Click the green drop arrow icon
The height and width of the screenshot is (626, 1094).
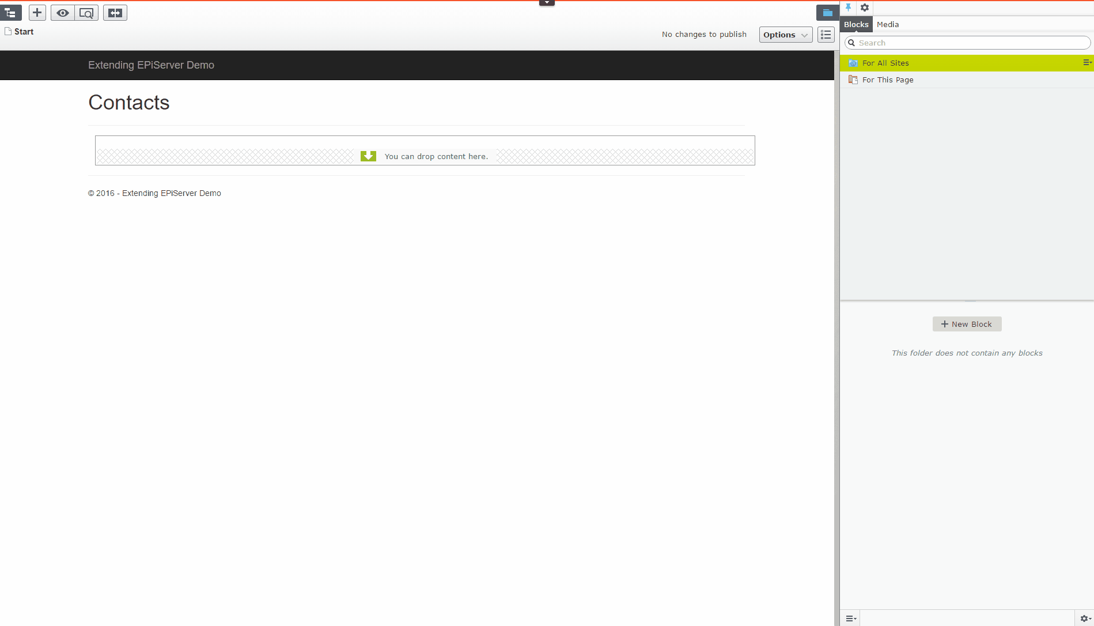pyautogui.click(x=368, y=156)
